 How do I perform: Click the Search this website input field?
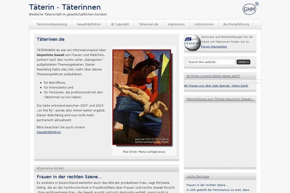pos(211,62)
